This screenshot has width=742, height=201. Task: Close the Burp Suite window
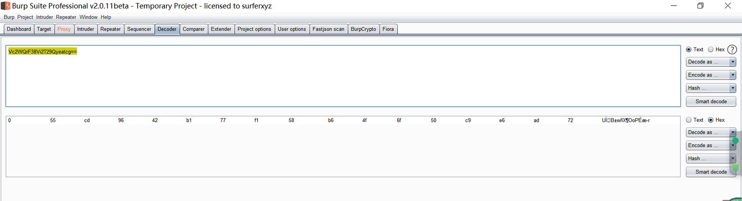coord(728,6)
